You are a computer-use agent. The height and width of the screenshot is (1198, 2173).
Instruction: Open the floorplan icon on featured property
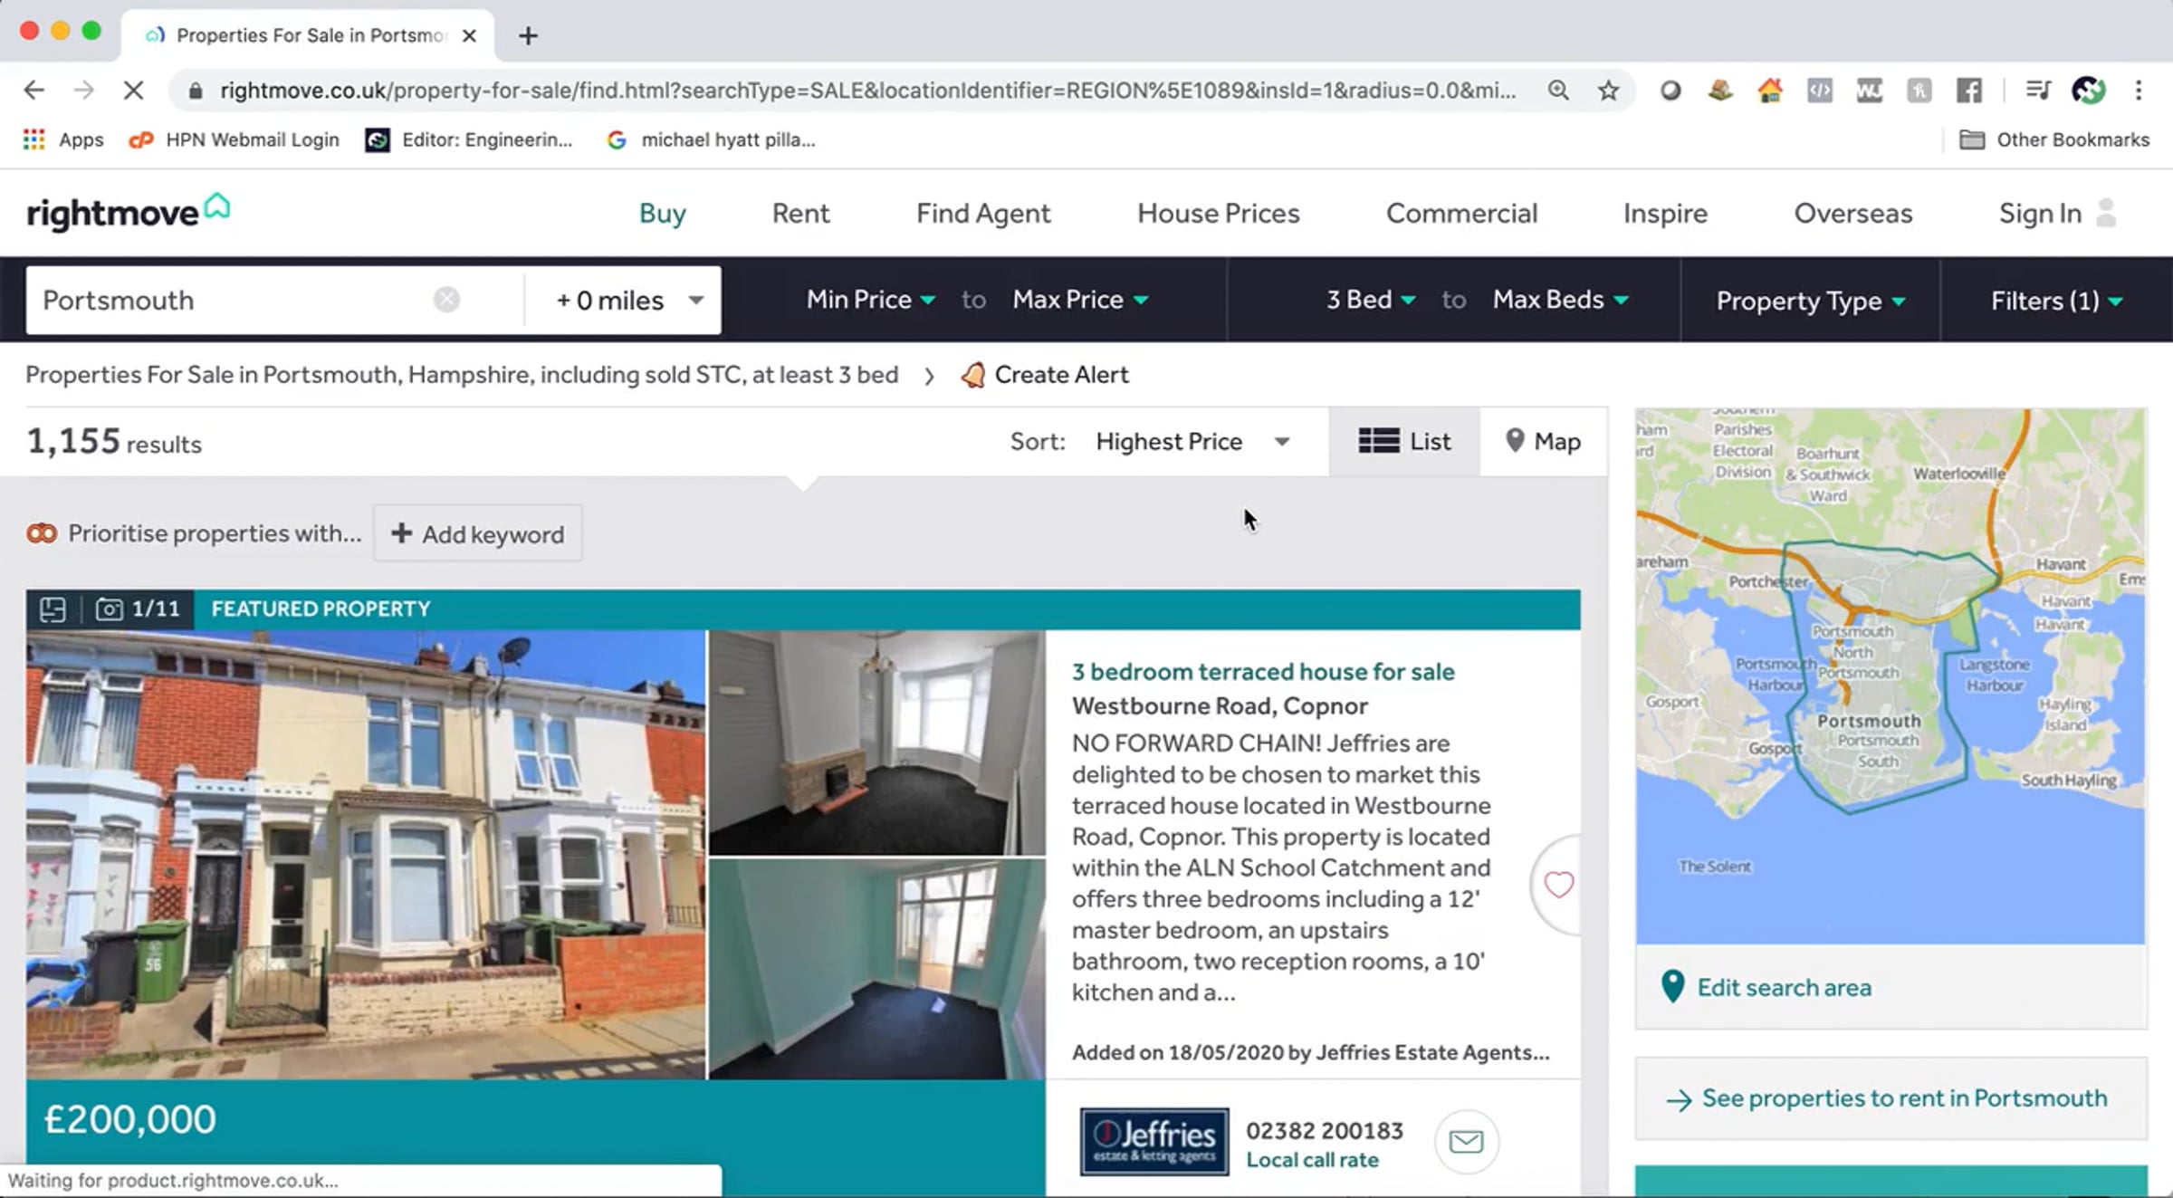[x=53, y=609]
